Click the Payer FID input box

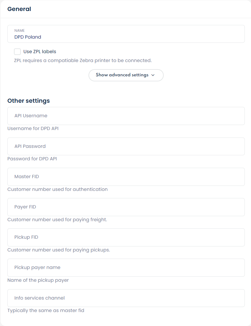[126, 207]
